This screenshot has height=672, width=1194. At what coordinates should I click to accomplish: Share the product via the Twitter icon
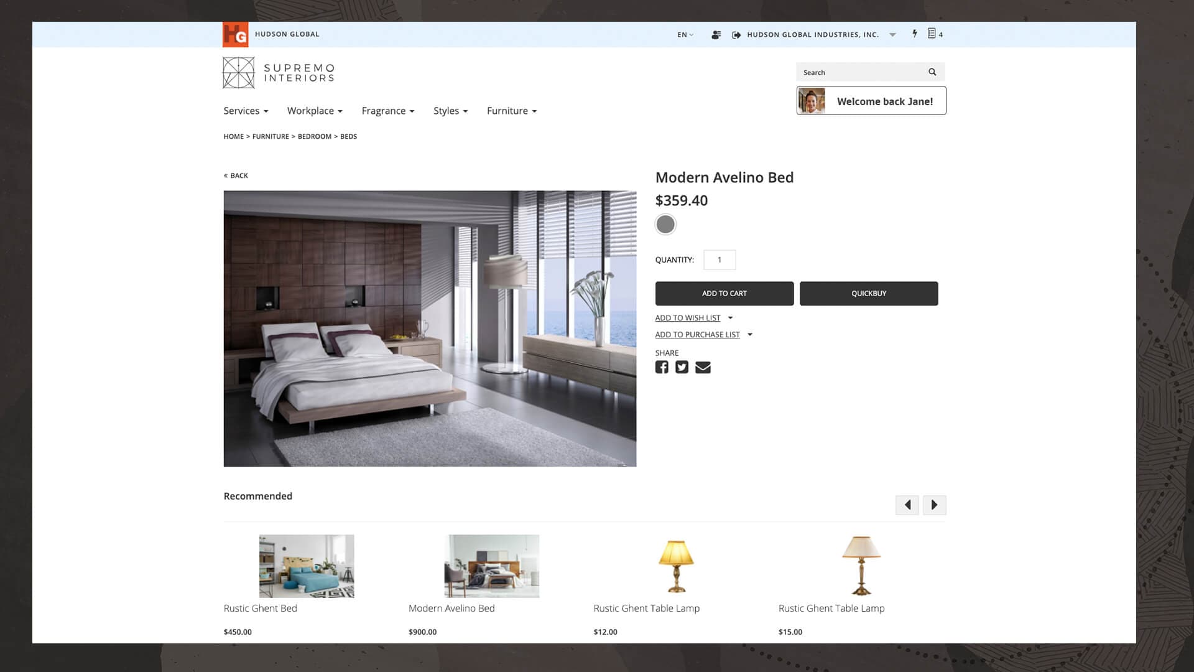682,367
